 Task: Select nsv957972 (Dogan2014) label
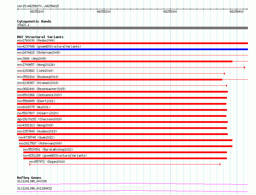click(47, 162)
